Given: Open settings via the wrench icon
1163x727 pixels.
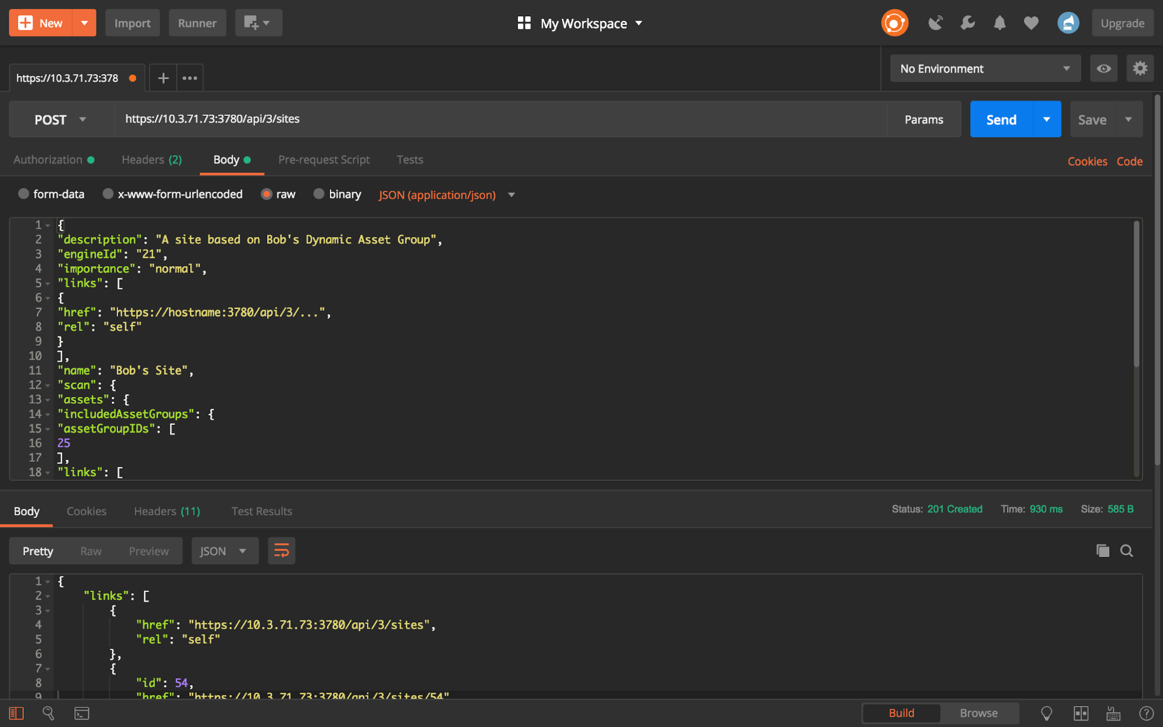Looking at the screenshot, I should 968,23.
